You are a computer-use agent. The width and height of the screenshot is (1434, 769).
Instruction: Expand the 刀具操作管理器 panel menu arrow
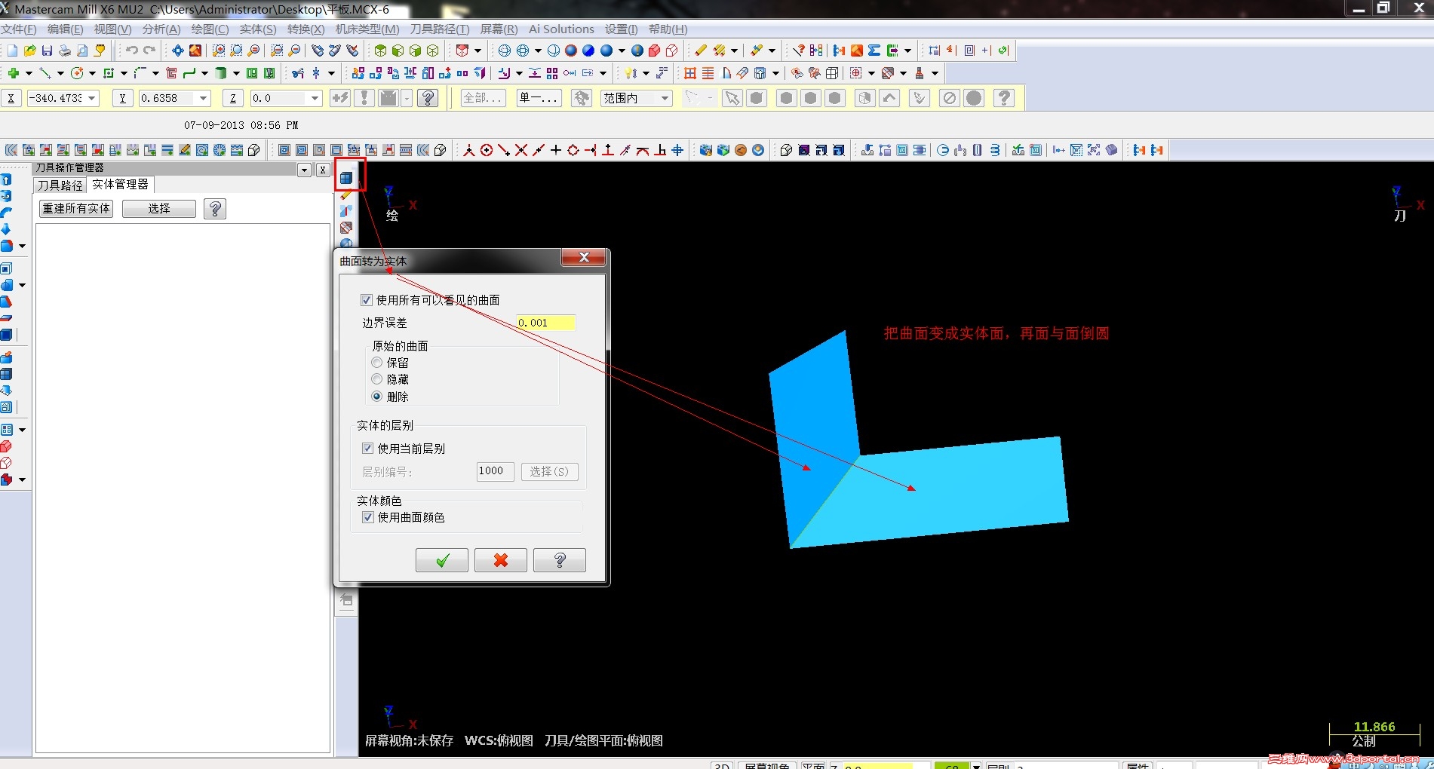click(305, 170)
